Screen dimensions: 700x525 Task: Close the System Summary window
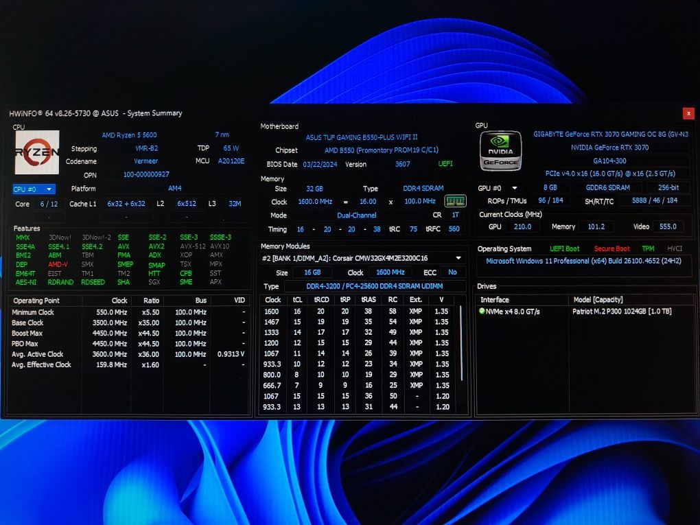click(688, 113)
